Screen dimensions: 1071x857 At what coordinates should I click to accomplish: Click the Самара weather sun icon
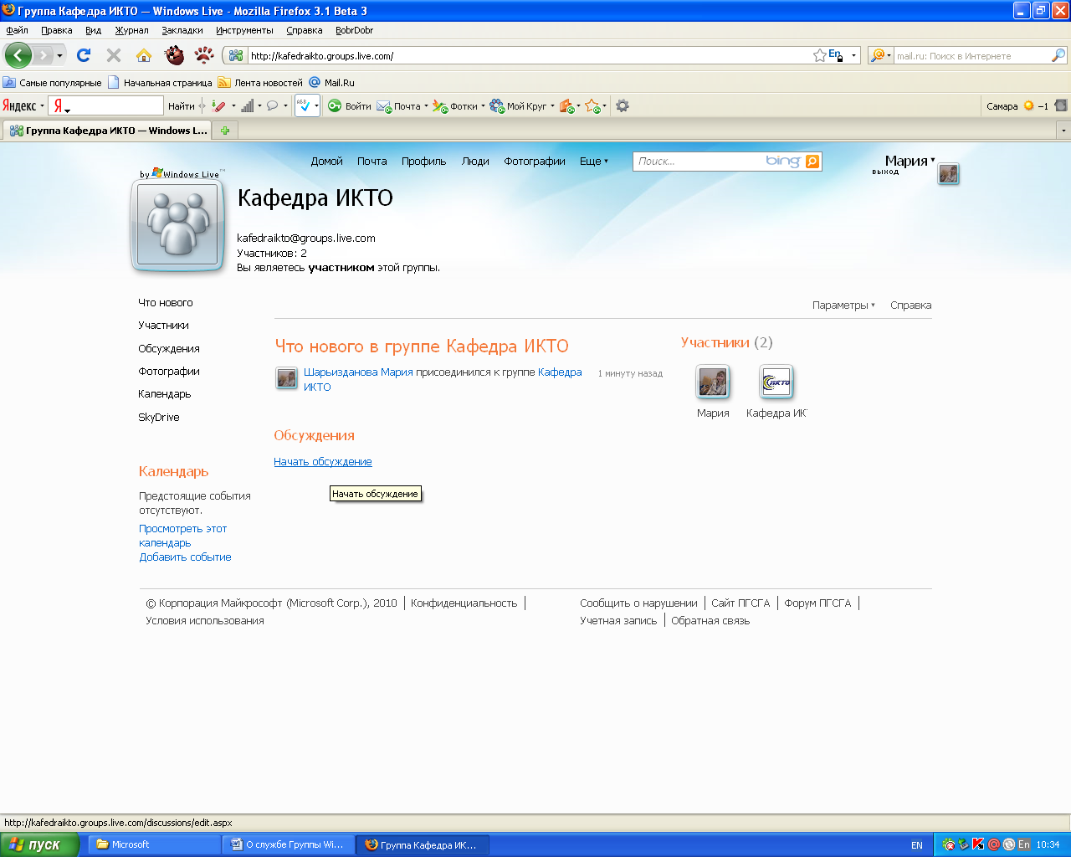[1029, 105]
